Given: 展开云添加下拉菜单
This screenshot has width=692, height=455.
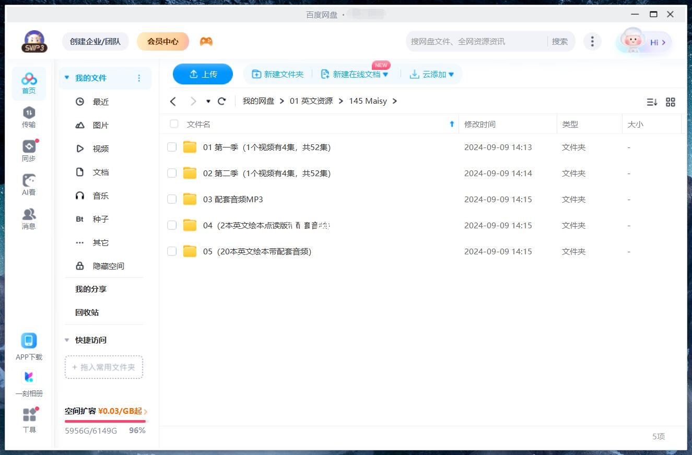Looking at the screenshot, I should tap(451, 74).
